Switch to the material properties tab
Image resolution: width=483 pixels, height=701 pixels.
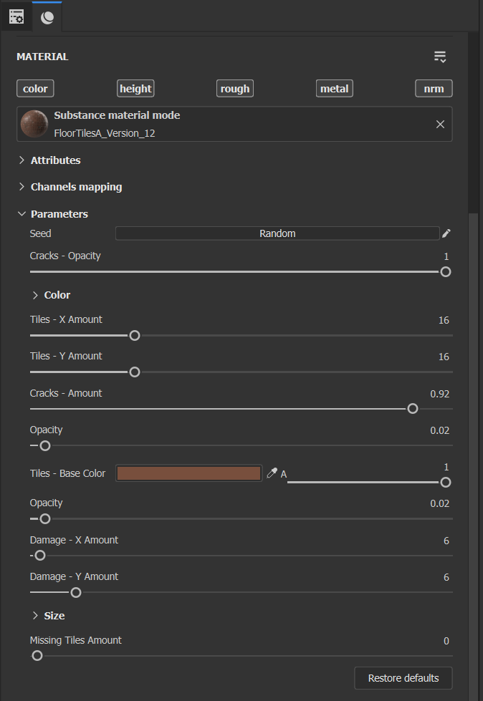[47, 16]
